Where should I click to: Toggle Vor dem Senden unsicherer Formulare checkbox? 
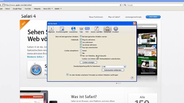pos(67,75)
